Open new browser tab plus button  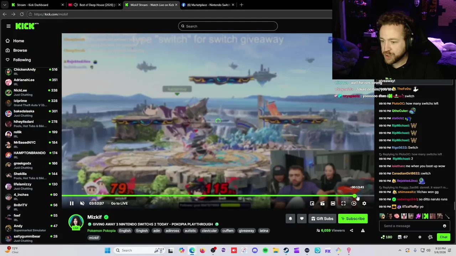point(242,5)
